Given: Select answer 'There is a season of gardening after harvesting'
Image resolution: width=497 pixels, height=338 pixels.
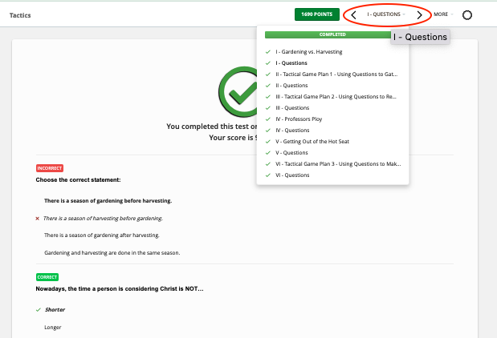Looking at the screenshot, I should pyautogui.click(x=101, y=235).
